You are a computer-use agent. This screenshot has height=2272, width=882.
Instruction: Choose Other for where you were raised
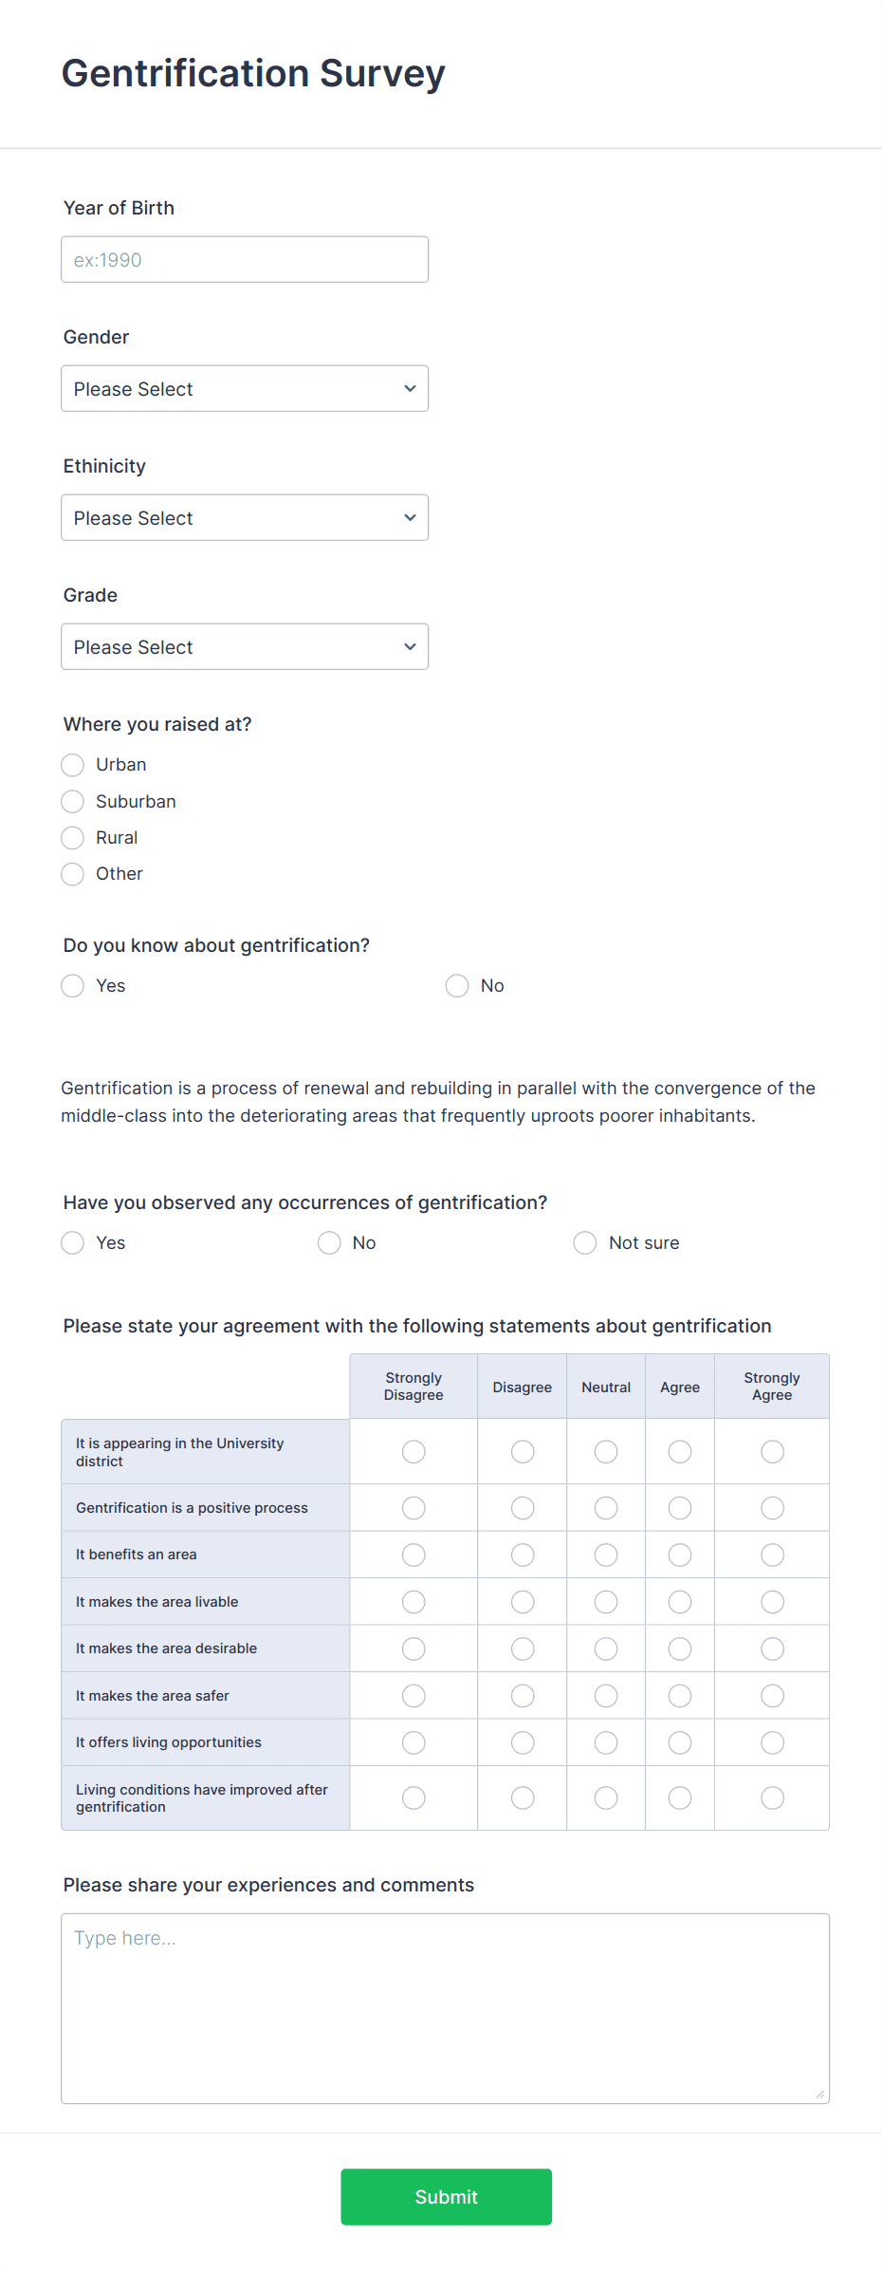click(72, 874)
